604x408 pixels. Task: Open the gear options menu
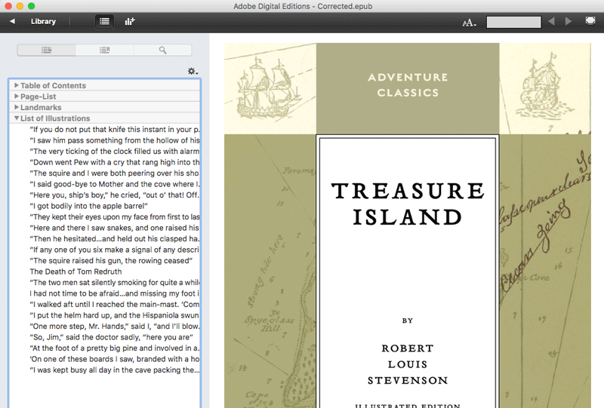pos(193,71)
